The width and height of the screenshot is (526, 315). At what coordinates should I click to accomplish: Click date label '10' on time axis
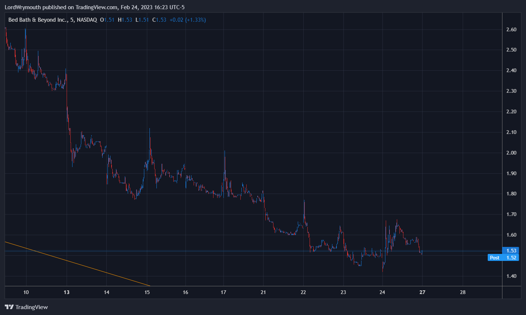26,292
